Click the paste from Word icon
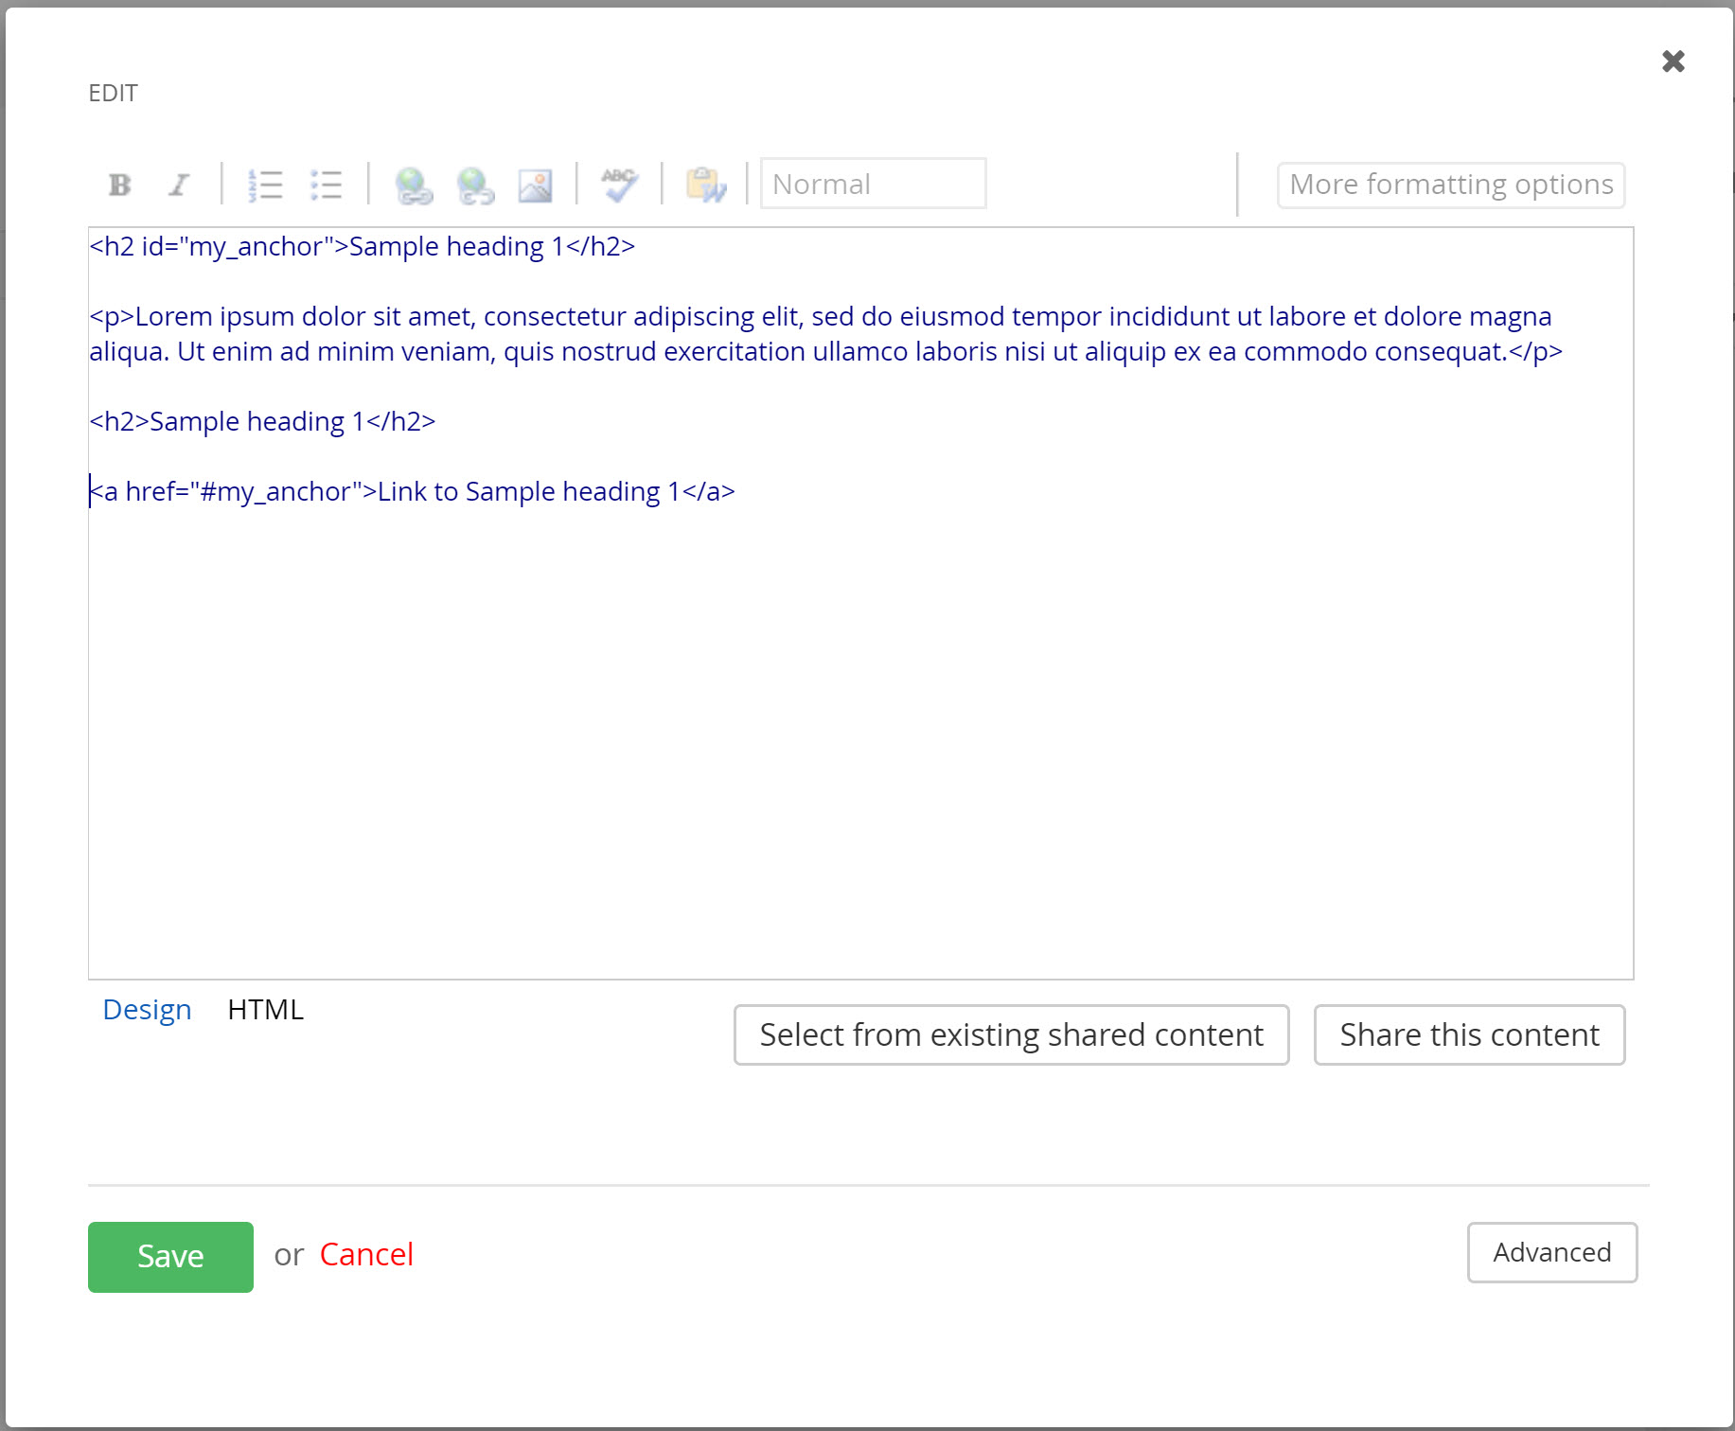The height and width of the screenshot is (1431, 1735). coord(706,185)
